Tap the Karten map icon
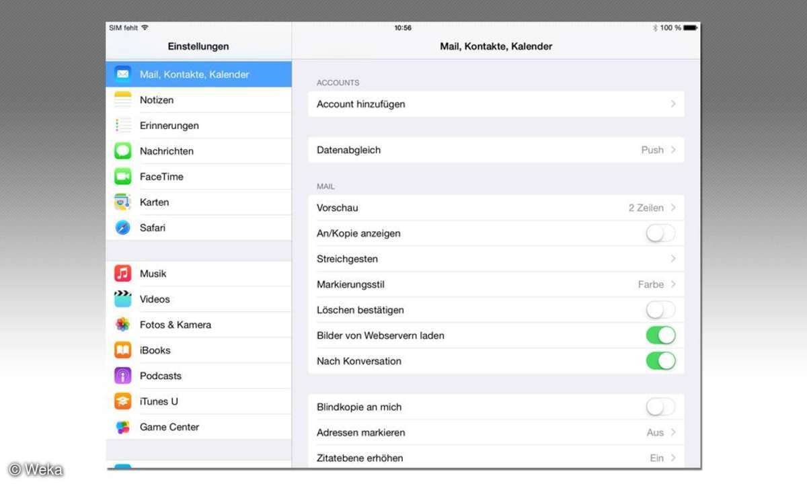Image resolution: width=807 pixels, height=484 pixels. point(122,202)
